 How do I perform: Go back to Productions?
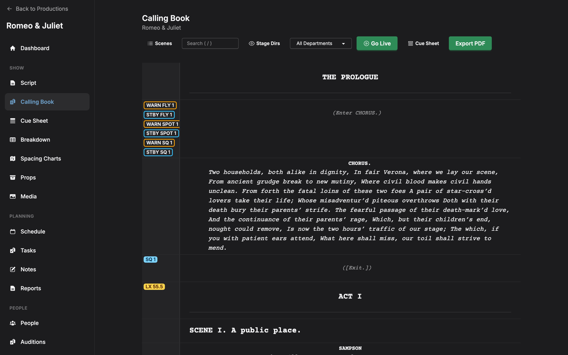37,9
